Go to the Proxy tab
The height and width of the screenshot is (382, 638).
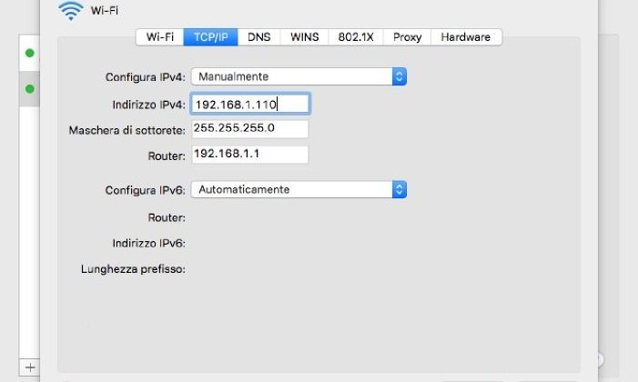click(x=407, y=37)
